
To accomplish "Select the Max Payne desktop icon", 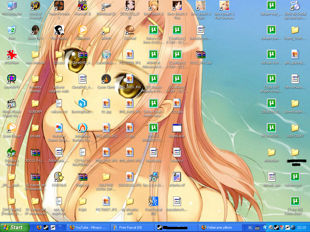I will point(59,30).
